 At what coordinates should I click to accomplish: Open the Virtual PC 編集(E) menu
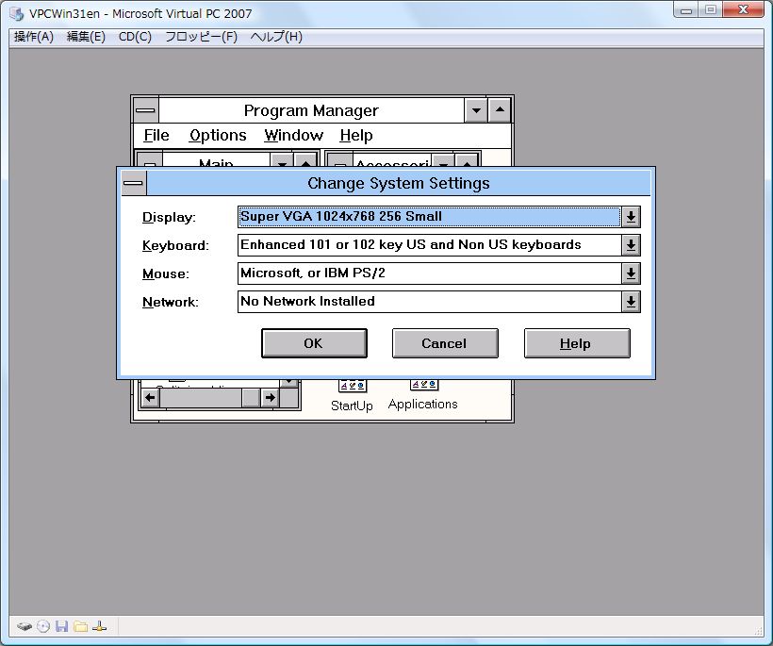click(x=86, y=37)
